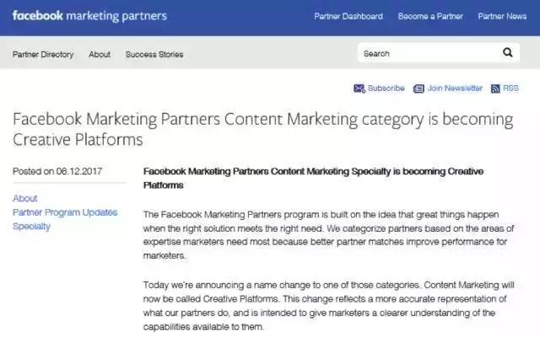Screen dimensions: 540x337
Task: Click the newsletter icon beside Join Newsletter
Action: coord(419,88)
